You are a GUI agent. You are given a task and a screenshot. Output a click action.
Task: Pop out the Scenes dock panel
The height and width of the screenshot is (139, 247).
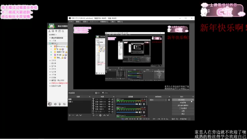(x=90, y=97)
